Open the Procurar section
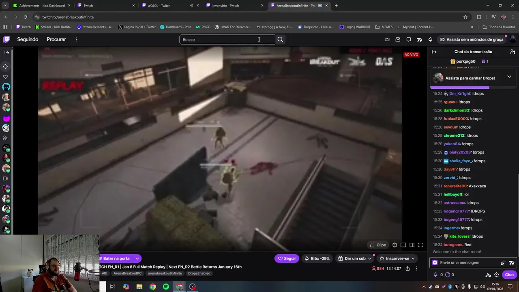Screen dimensions: 519x292 [x=56, y=39]
